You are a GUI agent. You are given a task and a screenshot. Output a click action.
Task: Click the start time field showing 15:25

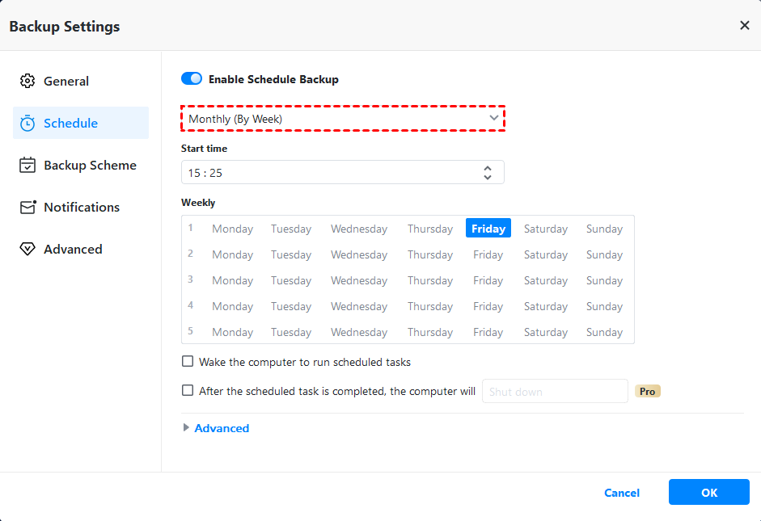point(332,172)
